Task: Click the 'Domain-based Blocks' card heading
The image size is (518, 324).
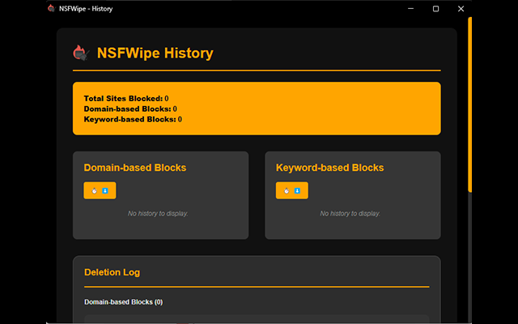Action: (135, 168)
